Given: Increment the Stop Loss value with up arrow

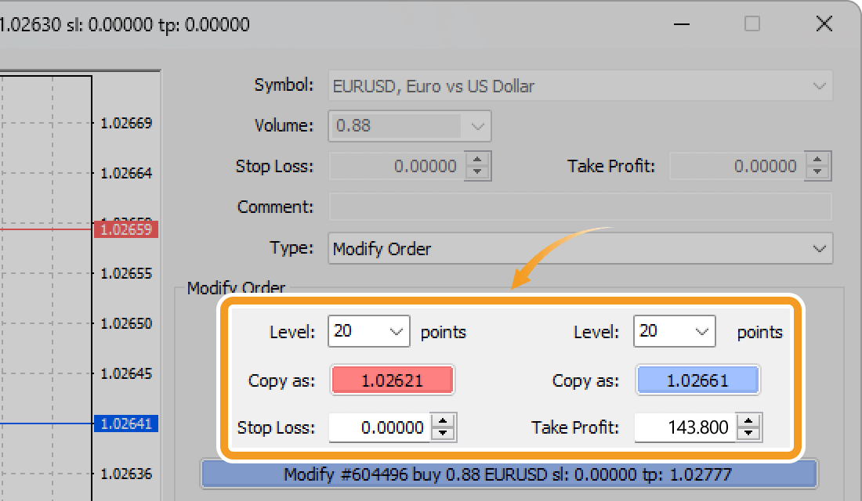Looking at the screenshot, I should [444, 422].
